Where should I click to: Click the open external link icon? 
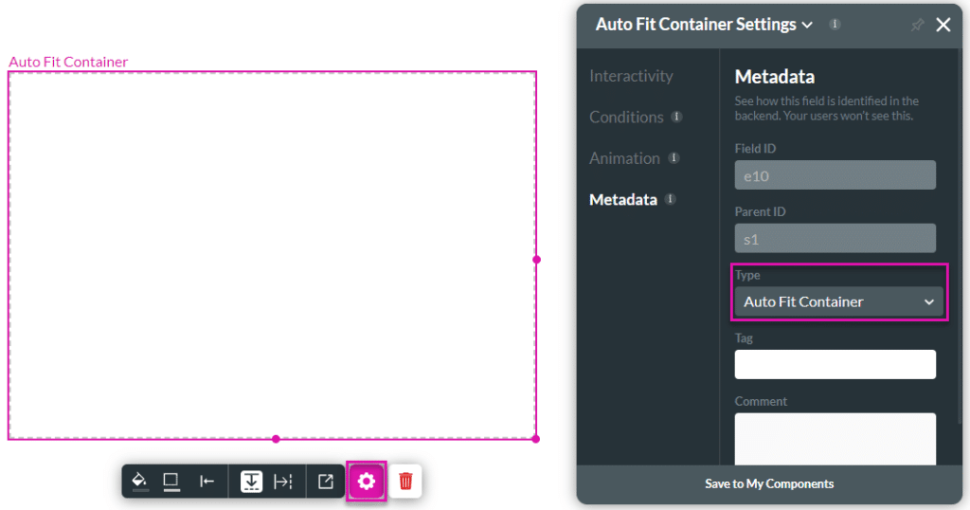pyautogui.click(x=326, y=482)
